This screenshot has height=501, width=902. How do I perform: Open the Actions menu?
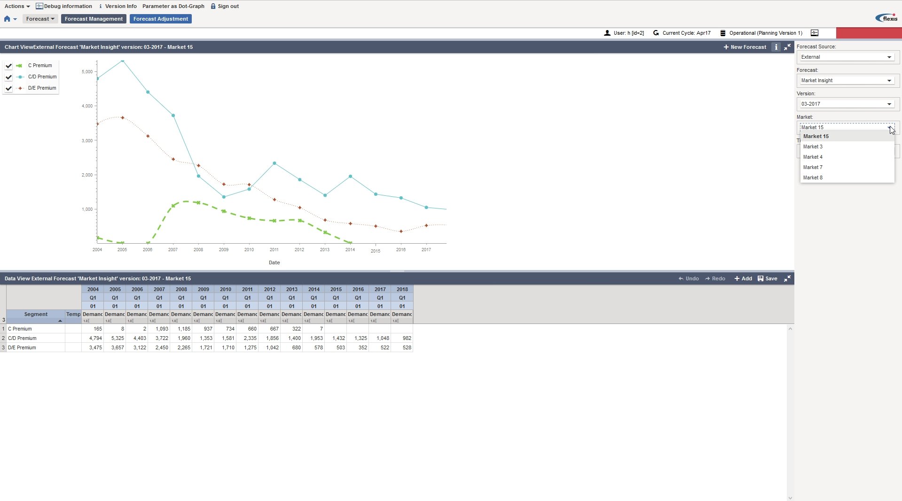17,6
